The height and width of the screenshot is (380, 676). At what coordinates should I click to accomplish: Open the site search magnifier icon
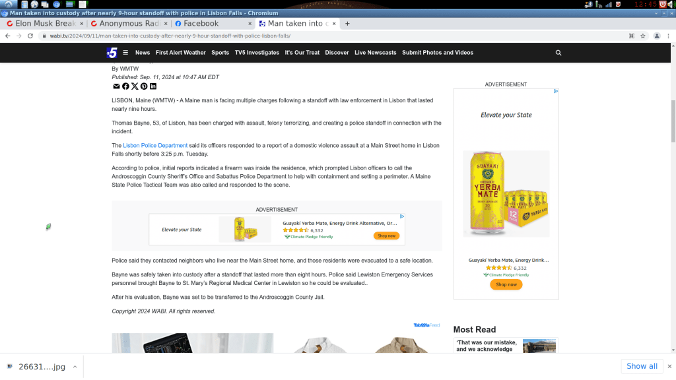tap(558, 53)
